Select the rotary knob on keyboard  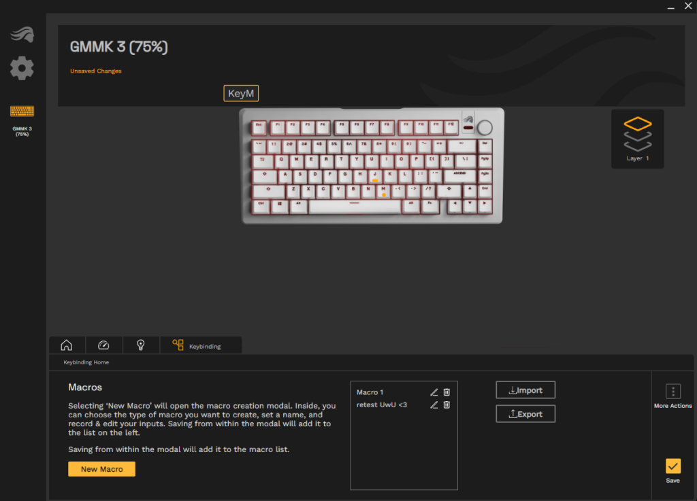point(485,128)
